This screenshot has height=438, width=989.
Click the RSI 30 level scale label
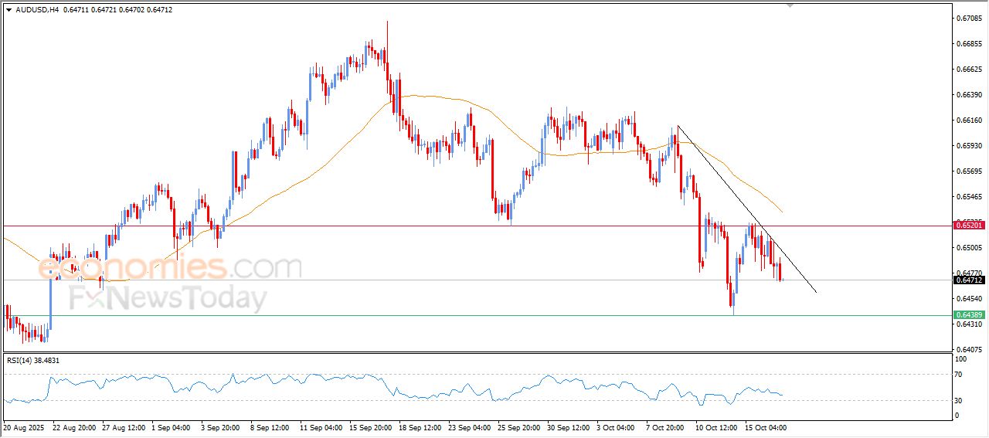point(960,399)
